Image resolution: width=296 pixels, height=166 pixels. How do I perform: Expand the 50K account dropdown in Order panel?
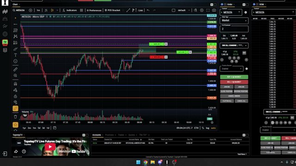pyautogui.click(x=234, y=45)
